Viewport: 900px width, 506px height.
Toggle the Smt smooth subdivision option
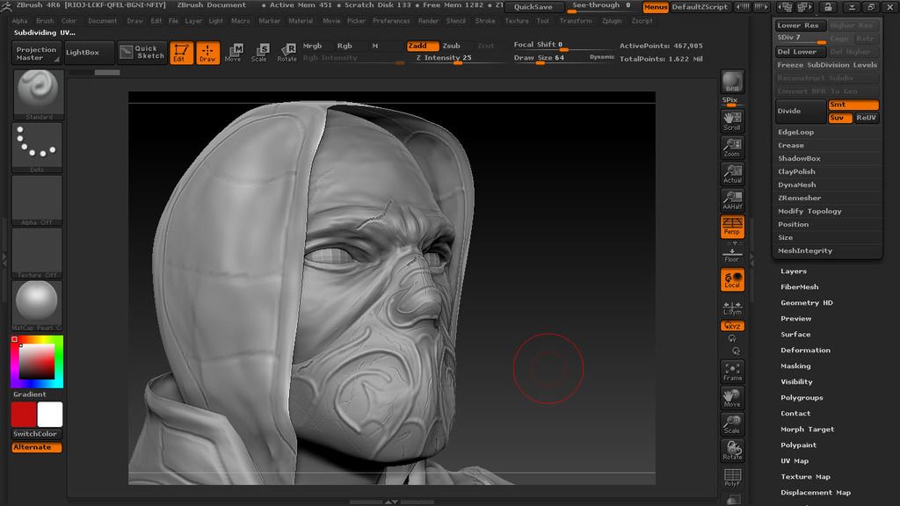(853, 105)
